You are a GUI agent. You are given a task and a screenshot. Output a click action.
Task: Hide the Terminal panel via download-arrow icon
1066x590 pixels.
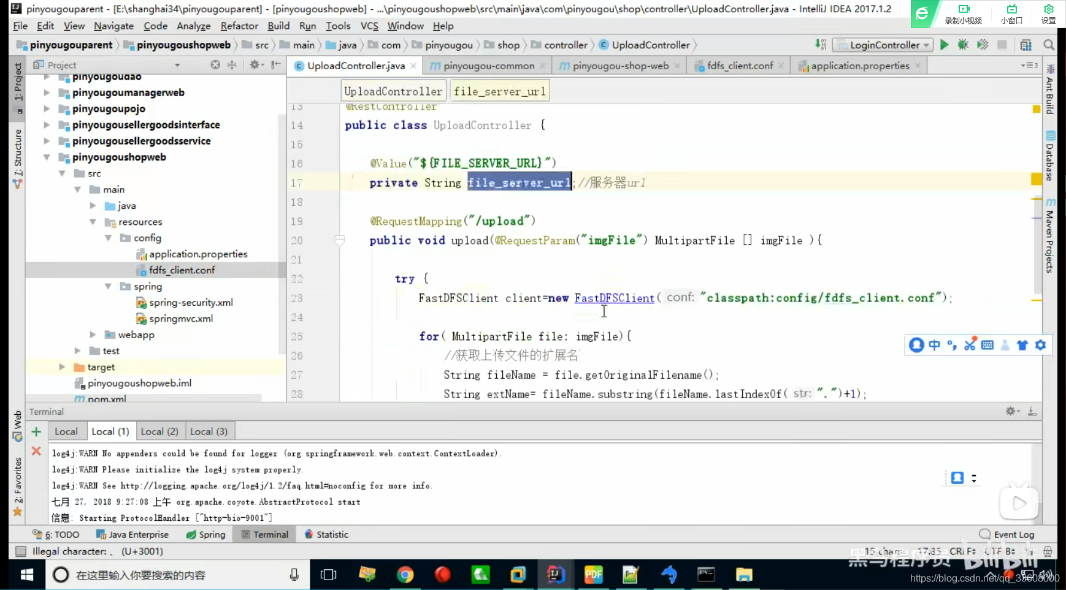coord(1032,411)
